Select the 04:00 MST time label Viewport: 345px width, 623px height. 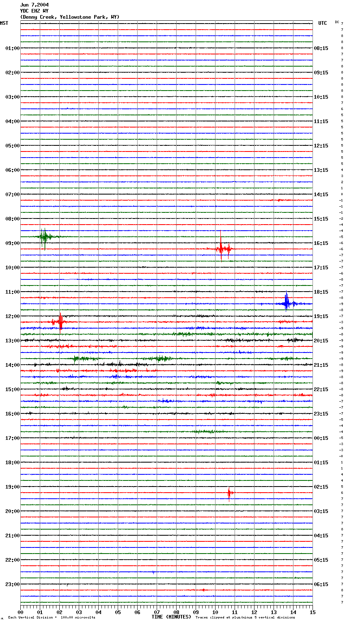click(13, 121)
